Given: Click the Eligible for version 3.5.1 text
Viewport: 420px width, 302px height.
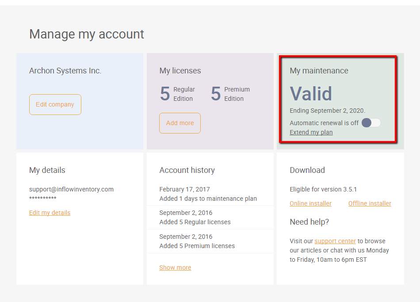Looking at the screenshot, I should coord(323,189).
